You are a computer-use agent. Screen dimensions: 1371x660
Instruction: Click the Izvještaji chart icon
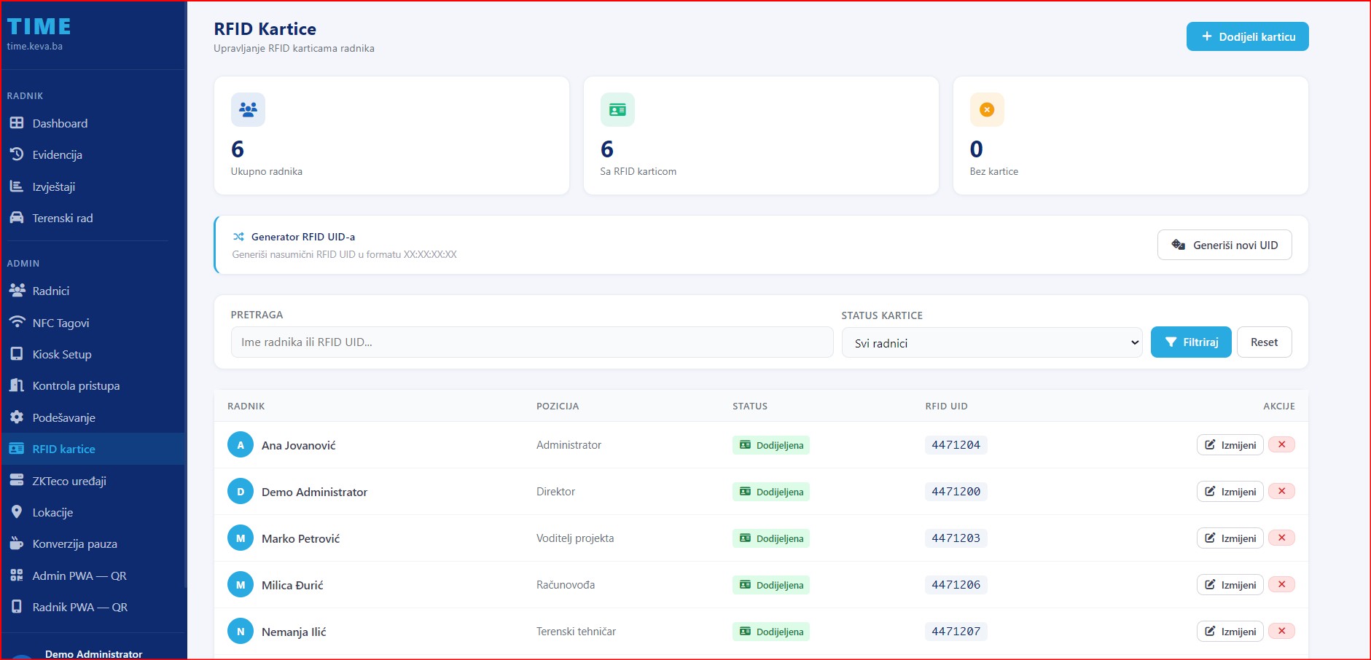tap(17, 186)
